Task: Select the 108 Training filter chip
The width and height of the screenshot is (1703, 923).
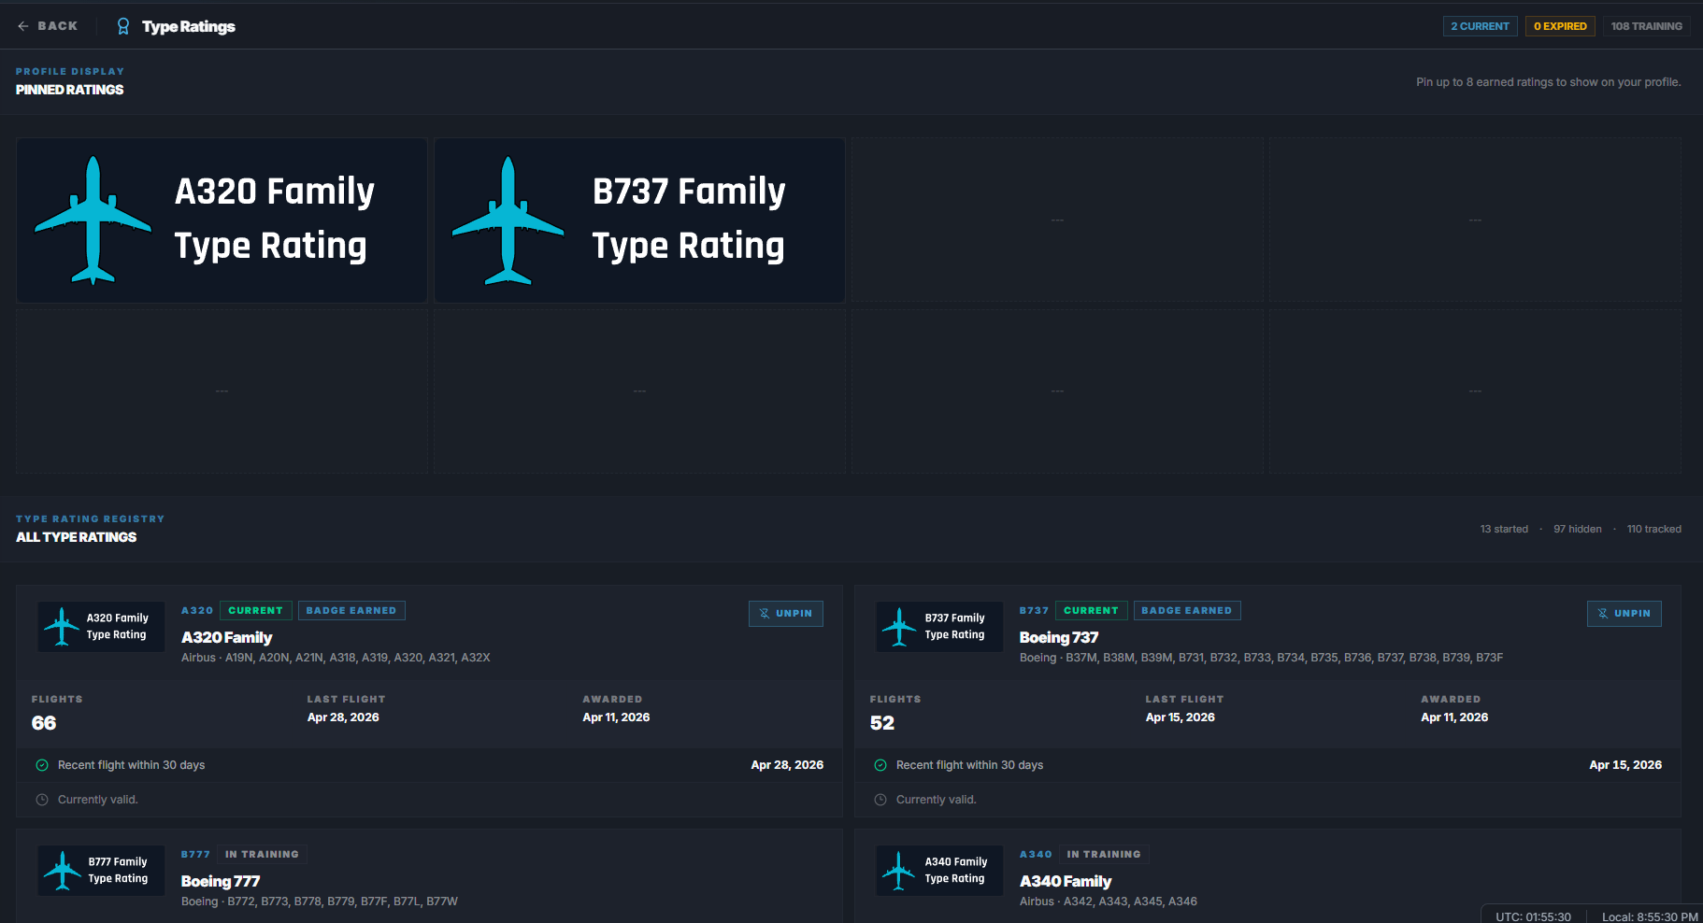Action: point(1646,26)
